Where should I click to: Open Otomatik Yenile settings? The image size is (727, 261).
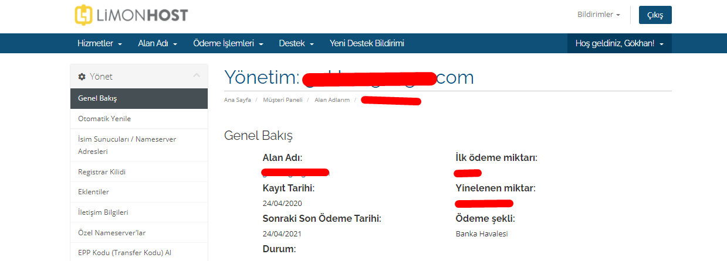click(x=139, y=119)
